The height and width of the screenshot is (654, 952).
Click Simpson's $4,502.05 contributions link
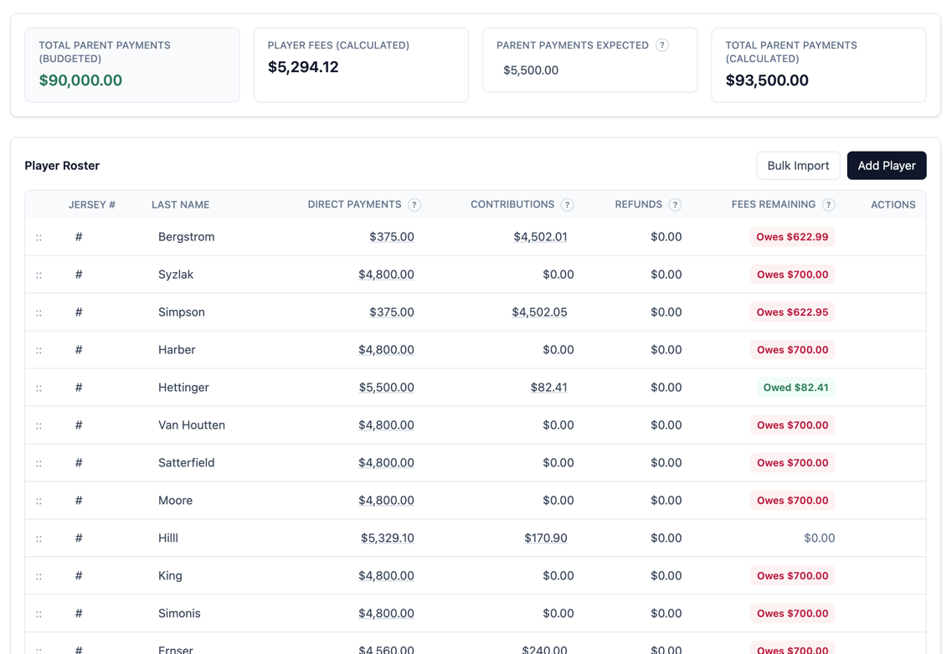[540, 312]
